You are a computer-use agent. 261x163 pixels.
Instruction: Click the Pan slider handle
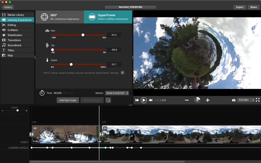(x=83, y=35)
